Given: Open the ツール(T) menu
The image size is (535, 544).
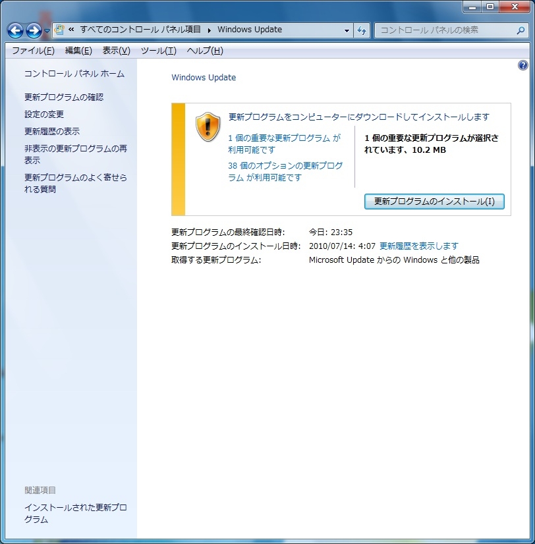Looking at the screenshot, I should 159,51.
